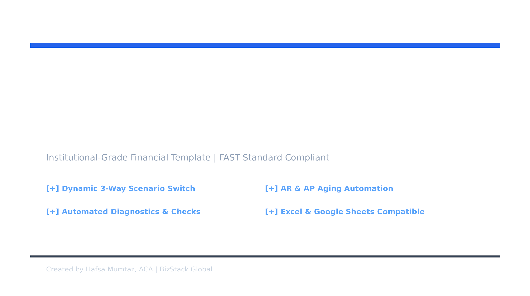
Task: Select the bright blue header bar
Action: (265, 45)
